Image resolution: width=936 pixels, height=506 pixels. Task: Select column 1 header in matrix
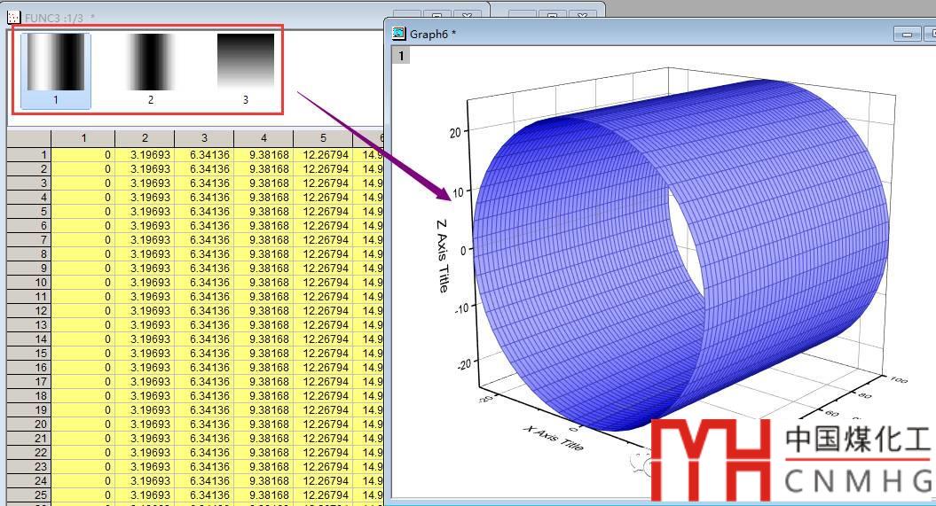point(83,138)
